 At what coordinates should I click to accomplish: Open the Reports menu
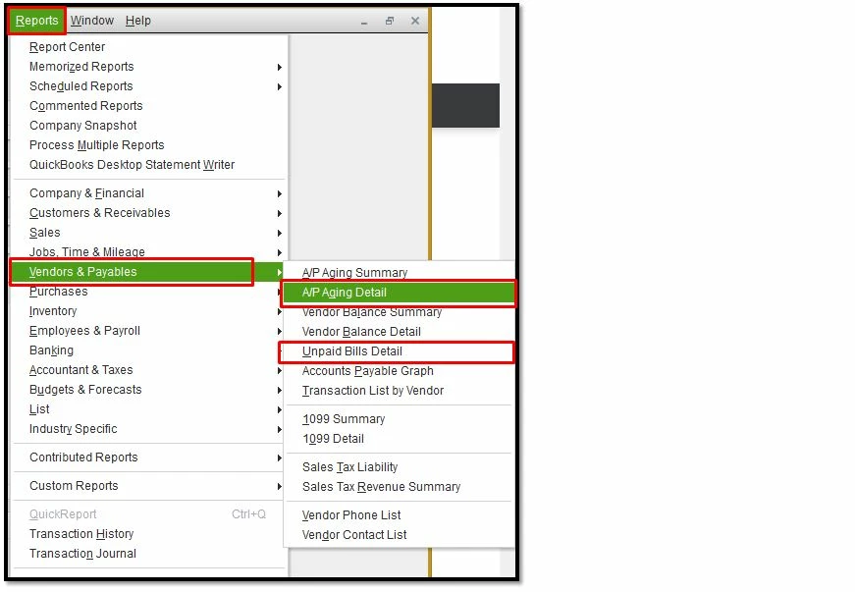[x=36, y=21]
